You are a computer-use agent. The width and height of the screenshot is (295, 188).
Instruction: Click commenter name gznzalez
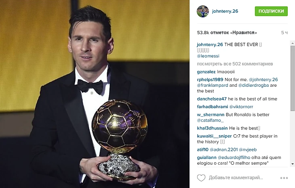(x=206, y=72)
